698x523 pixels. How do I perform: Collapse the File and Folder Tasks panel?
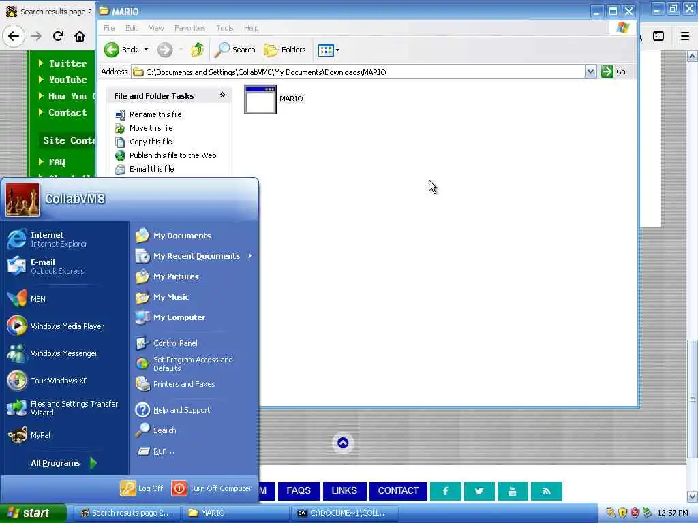tap(222, 95)
